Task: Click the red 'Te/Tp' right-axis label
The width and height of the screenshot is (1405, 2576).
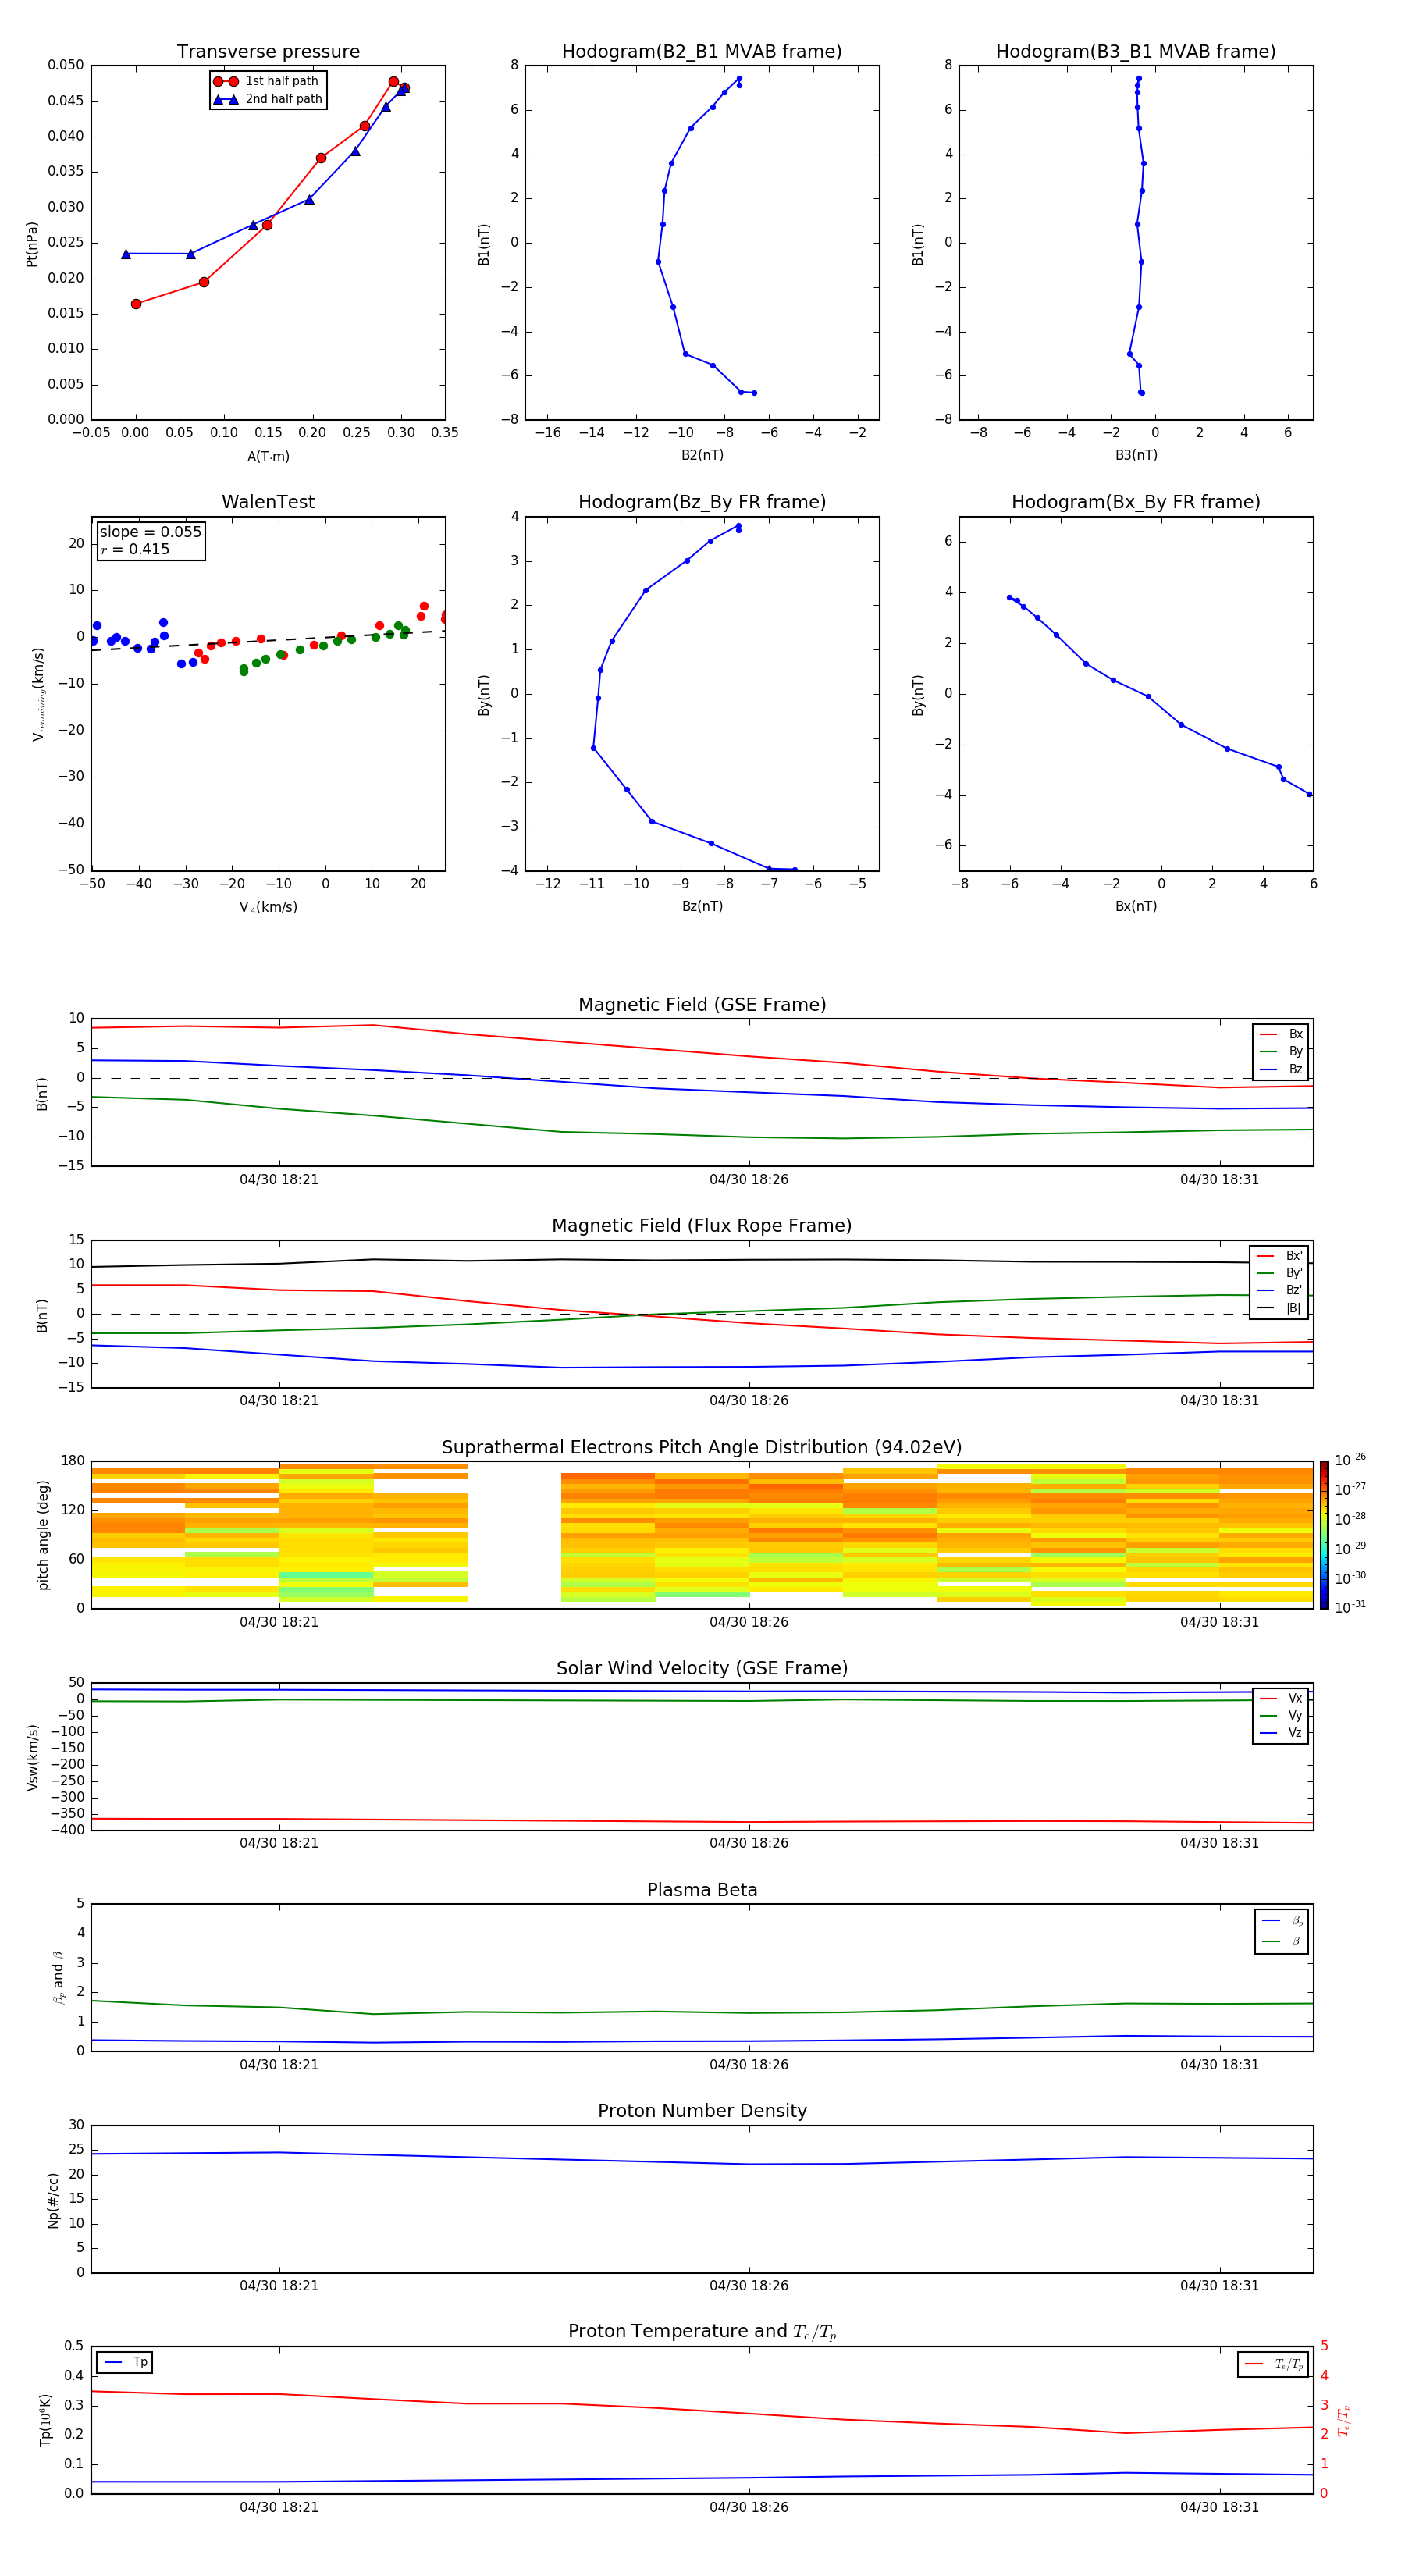Action: tap(1343, 2421)
